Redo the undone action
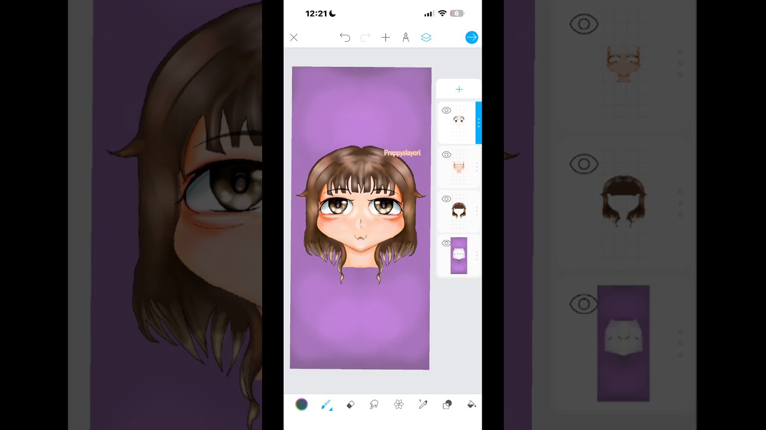This screenshot has height=430, width=766. coord(365,38)
